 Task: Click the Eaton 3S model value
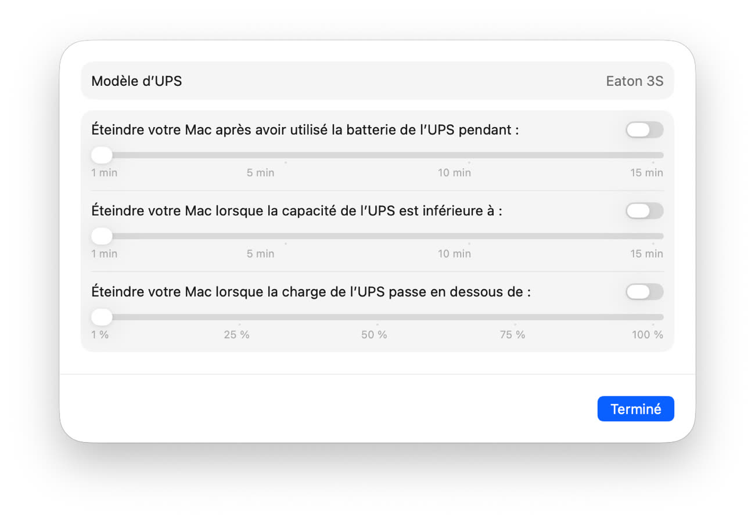coord(634,81)
